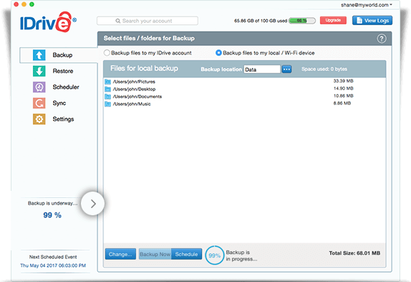Click the 66% storage usage bar
The width and height of the screenshot is (411, 282).
302,21
